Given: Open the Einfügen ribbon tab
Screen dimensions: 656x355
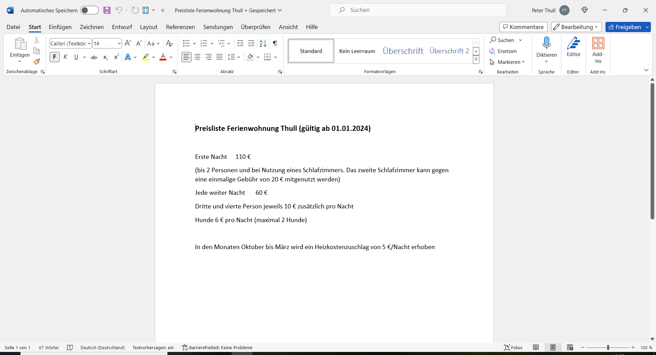Looking at the screenshot, I should (x=60, y=27).
